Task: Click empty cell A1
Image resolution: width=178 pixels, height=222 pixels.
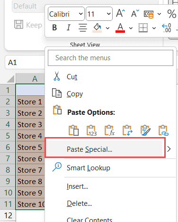Action: (x=30, y=90)
